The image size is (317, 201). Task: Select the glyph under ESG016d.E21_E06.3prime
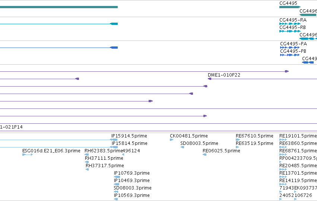[28, 155]
